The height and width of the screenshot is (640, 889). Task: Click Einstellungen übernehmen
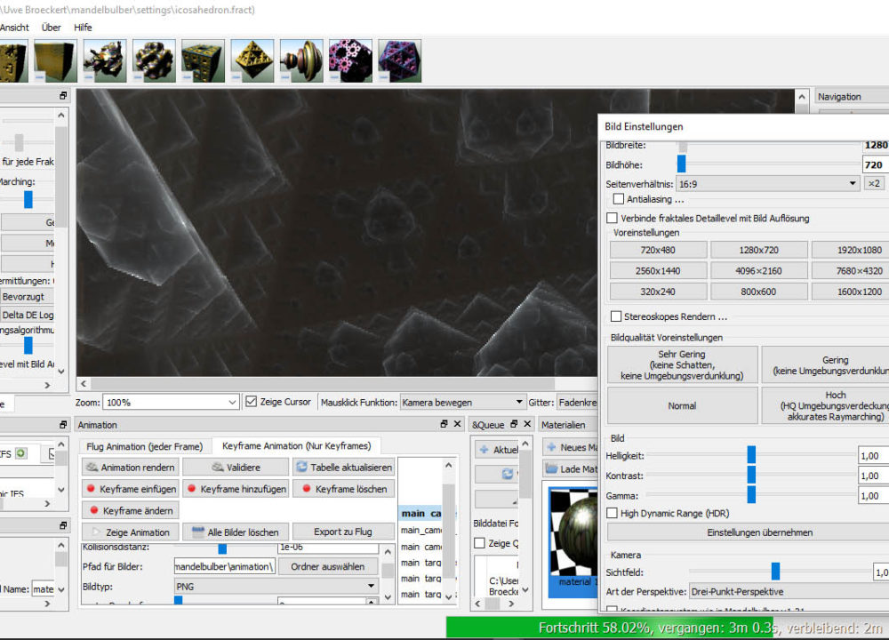(x=749, y=532)
